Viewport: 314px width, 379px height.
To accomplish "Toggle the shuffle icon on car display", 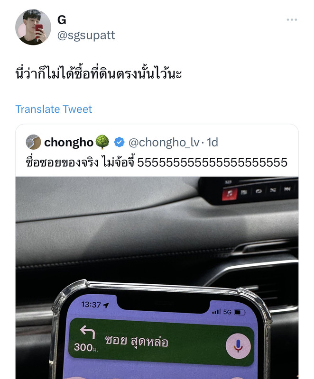I will [x=273, y=190].
